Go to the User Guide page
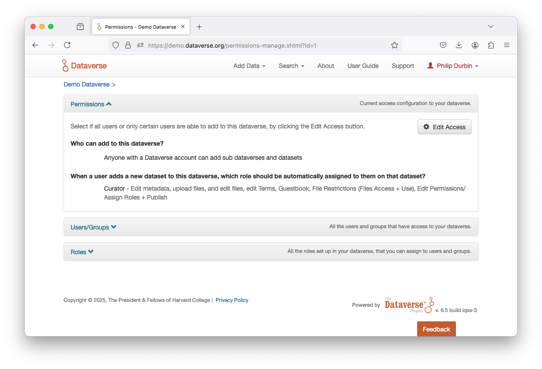Screen dimensions: 542x369 point(363,66)
